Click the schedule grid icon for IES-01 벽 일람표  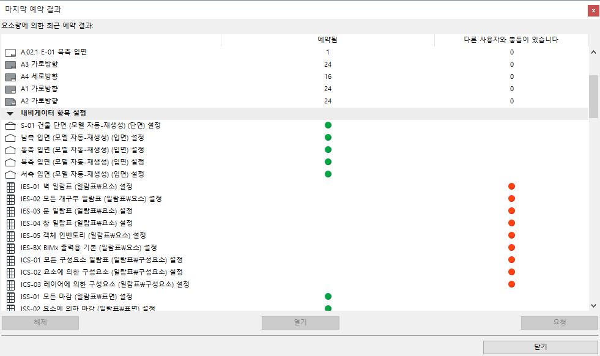[10, 186]
